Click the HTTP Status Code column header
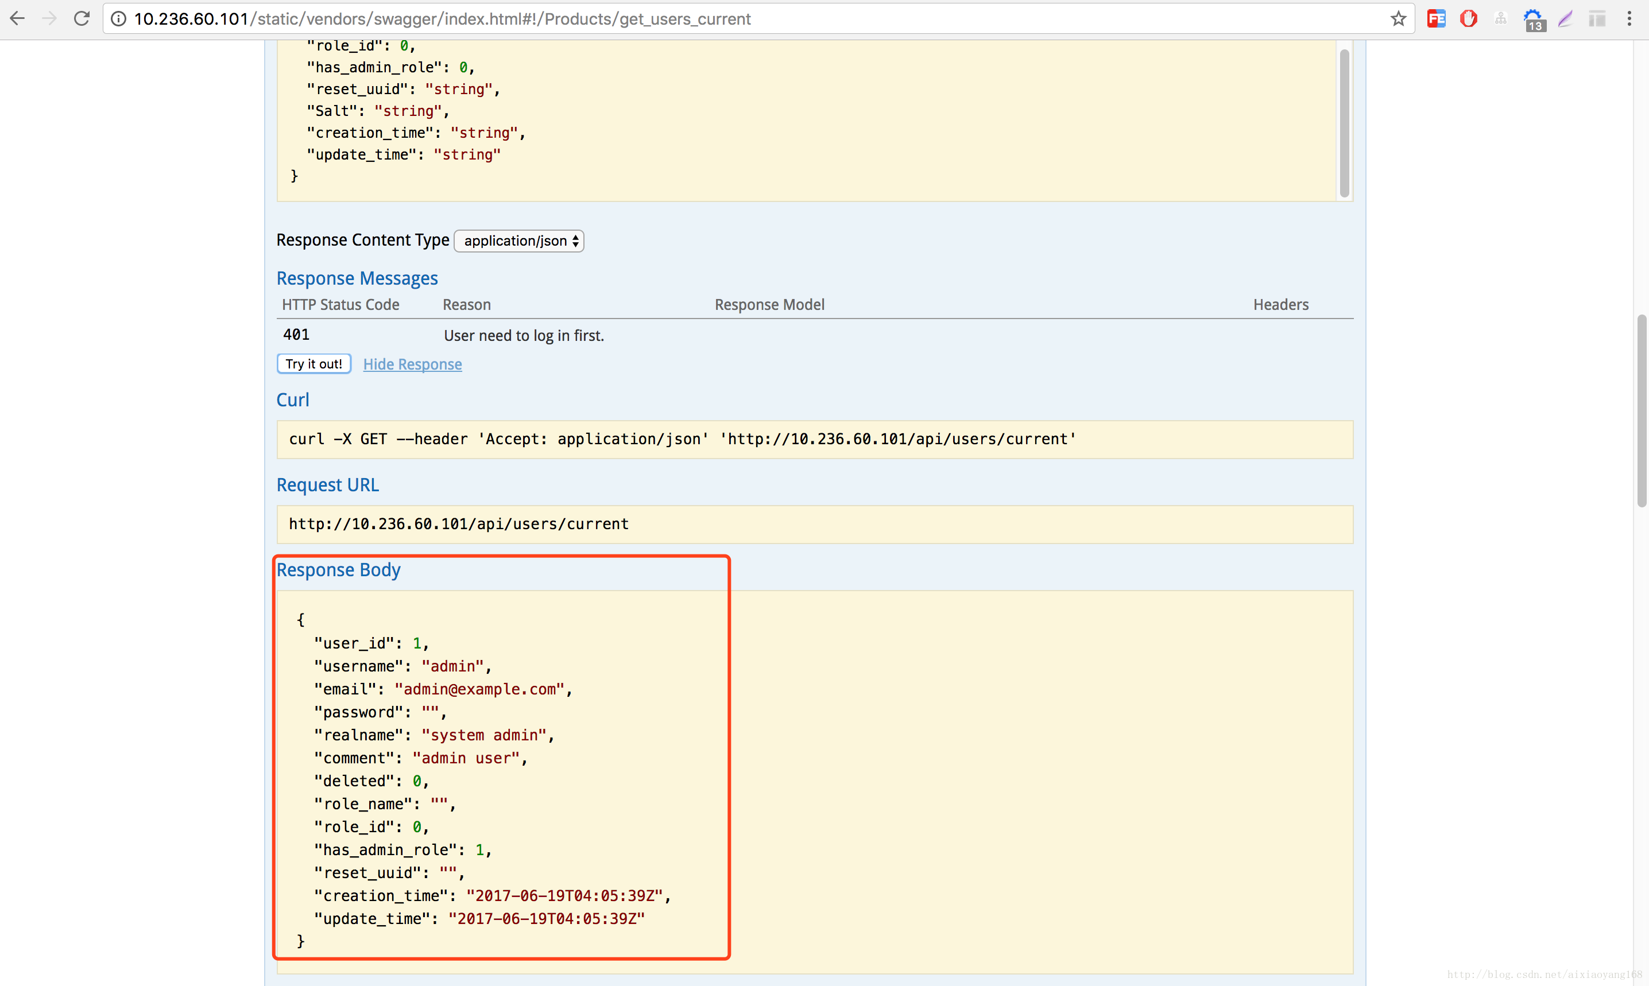 pyautogui.click(x=340, y=305)
